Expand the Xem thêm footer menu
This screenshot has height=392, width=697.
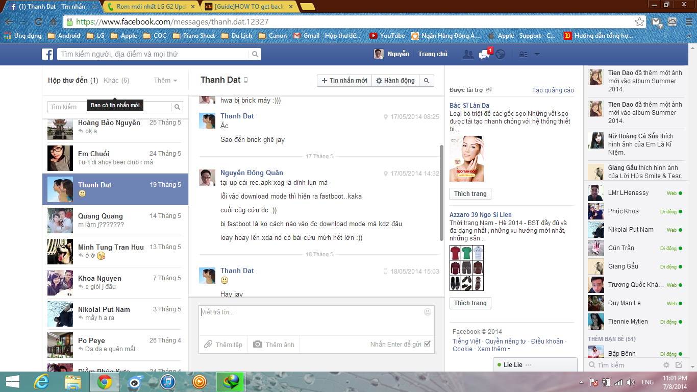tap(493, 349)
